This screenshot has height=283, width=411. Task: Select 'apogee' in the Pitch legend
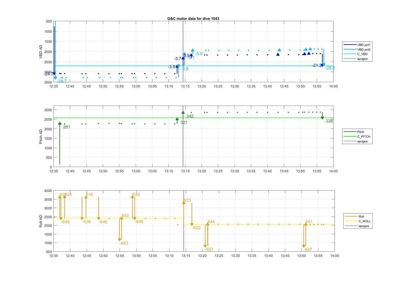point(356,141)
